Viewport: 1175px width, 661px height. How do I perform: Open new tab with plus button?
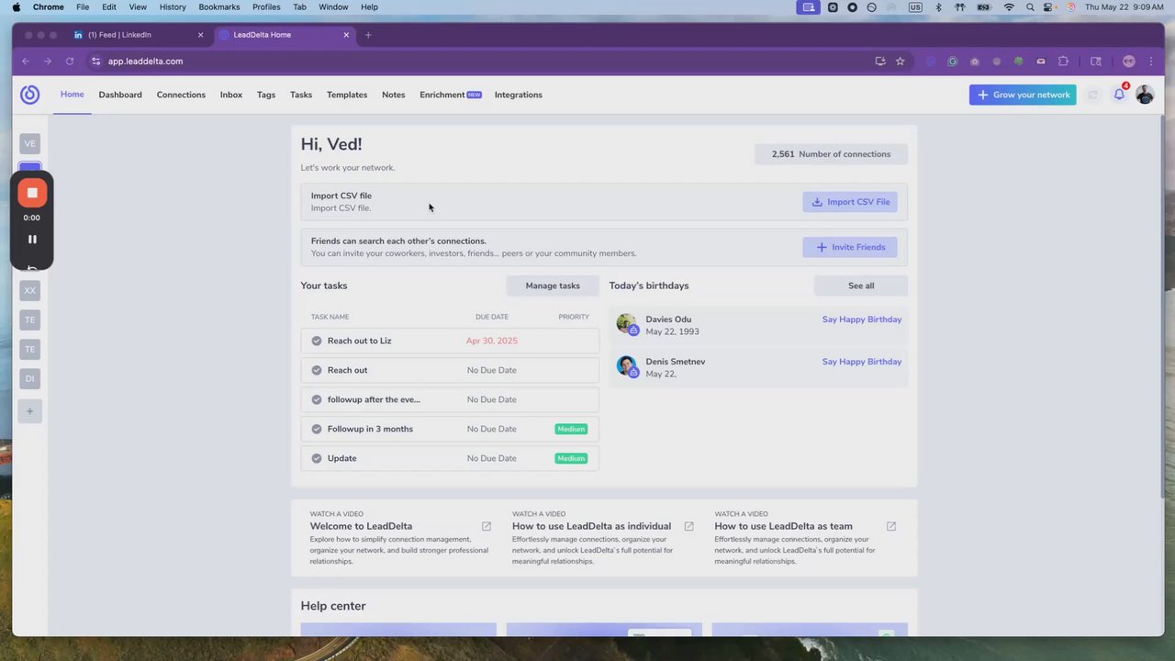(x=368, y=35)
